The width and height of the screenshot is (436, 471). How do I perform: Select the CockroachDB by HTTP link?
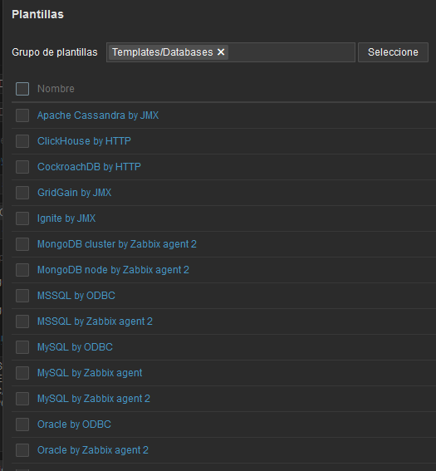click(x=89, y=167)
